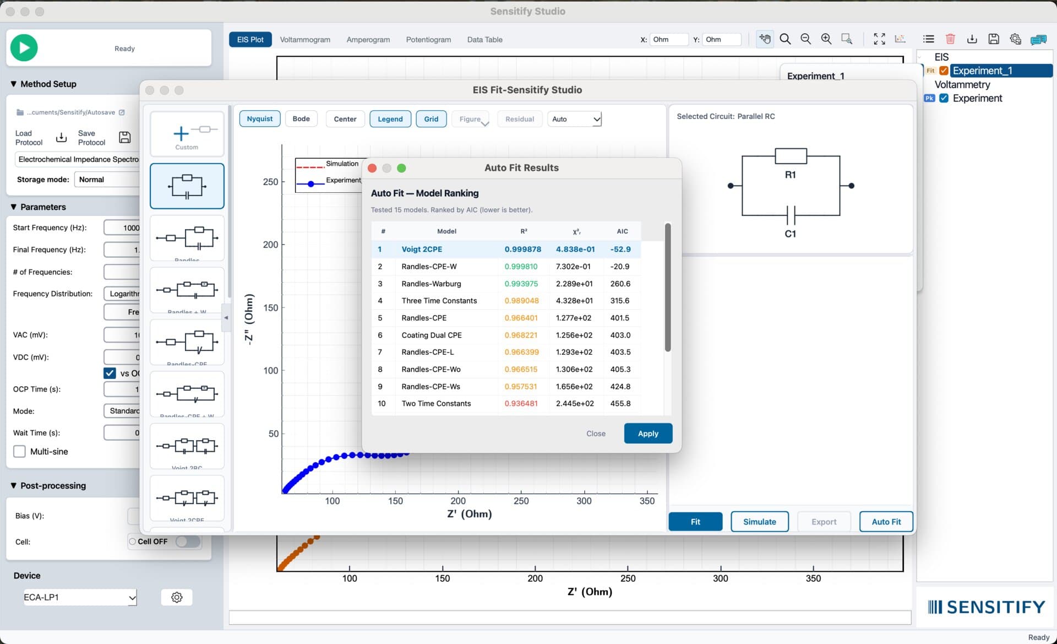
Task: Uncheck the orange Experiment_1 visibility checkbox
Action: pos(944,71)
